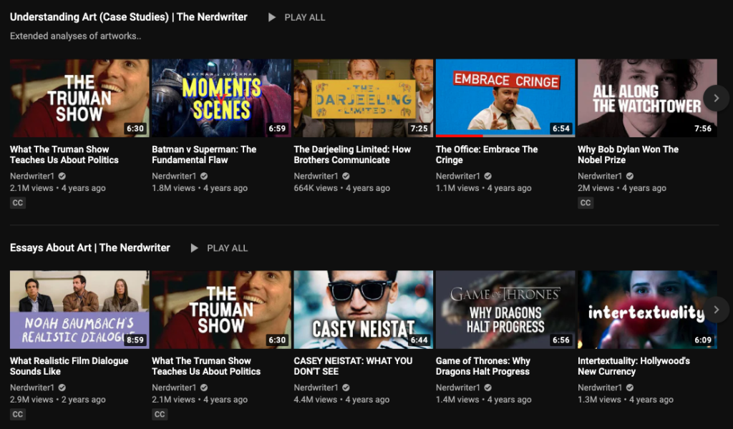This screenshot has height=429, width=733.
Task: Click verified badge under Darjeeling Limited video
Action: point(346,176)
